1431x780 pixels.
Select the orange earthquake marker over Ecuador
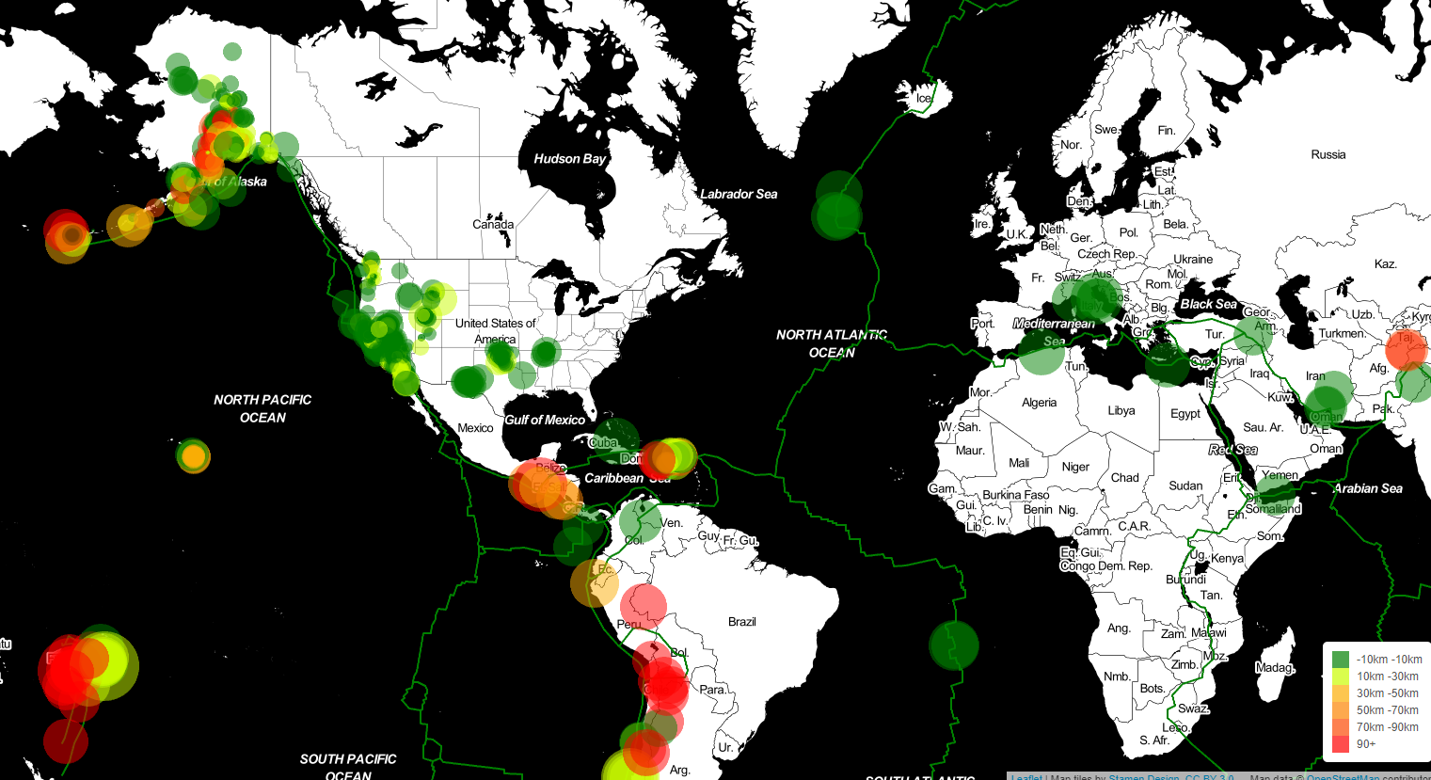pos(595,582)
